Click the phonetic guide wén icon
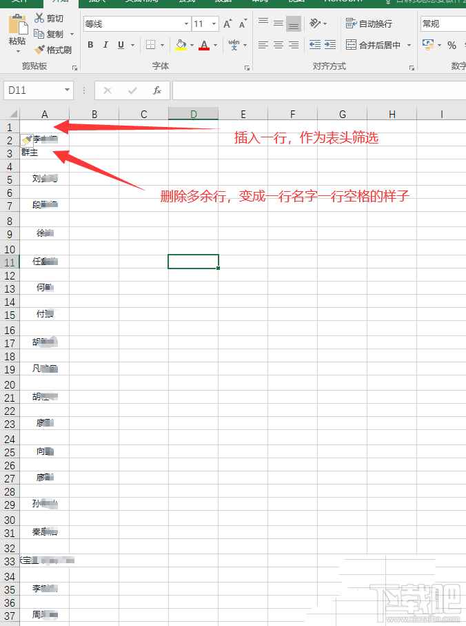Screen dimensions: 466x626 (x=234, y=45)
